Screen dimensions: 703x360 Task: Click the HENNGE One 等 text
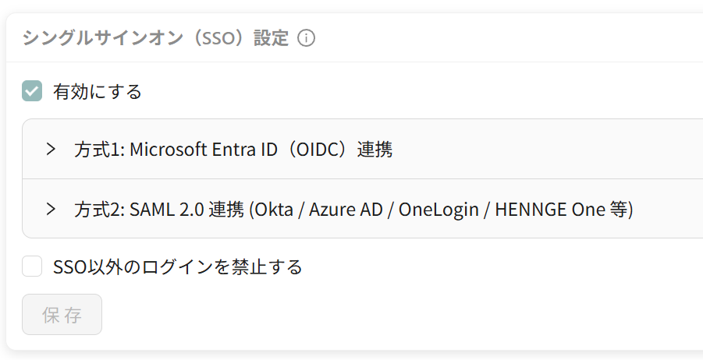[x=562, y=209]
